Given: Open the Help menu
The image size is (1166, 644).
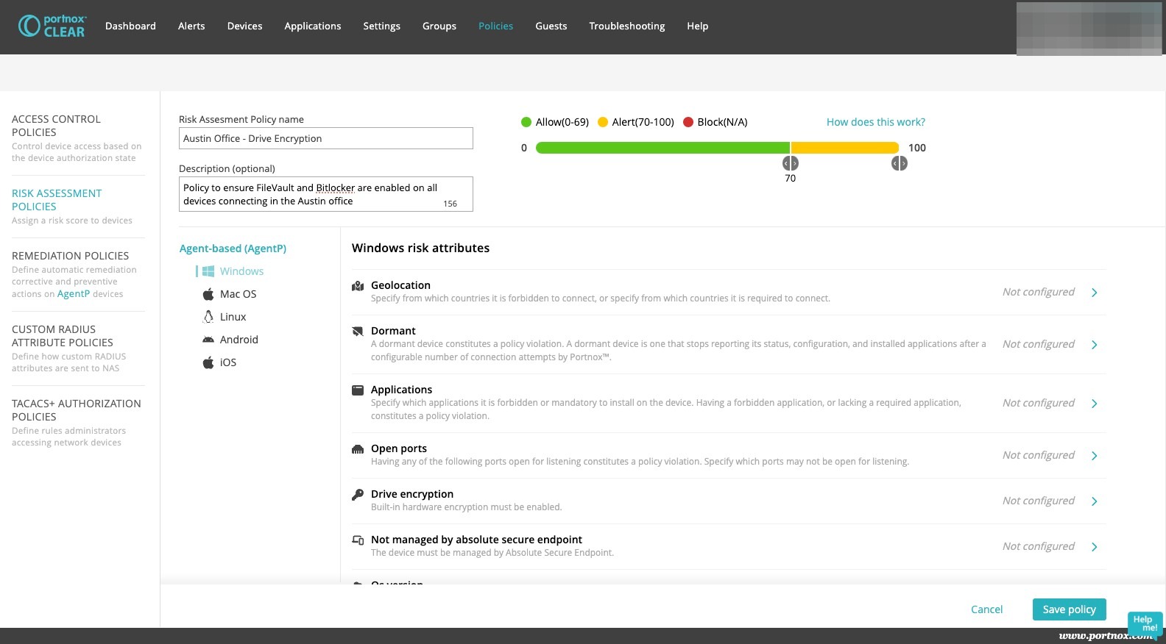Looking at the screenshot, I should tap(697, 26).
